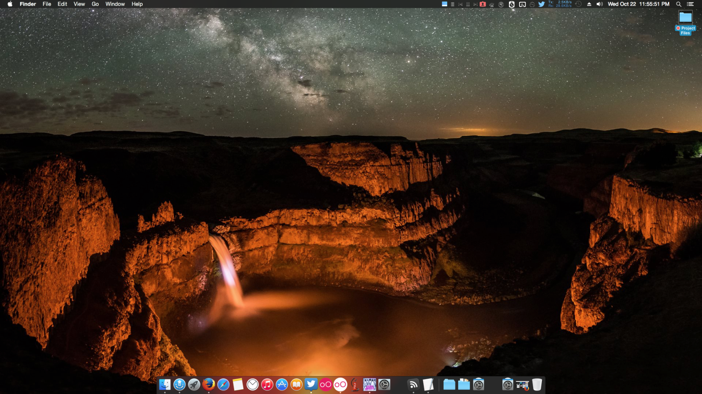Pause playback from menu bar control
Viewport: 702px width, 394px height.
tap(468, 4)
